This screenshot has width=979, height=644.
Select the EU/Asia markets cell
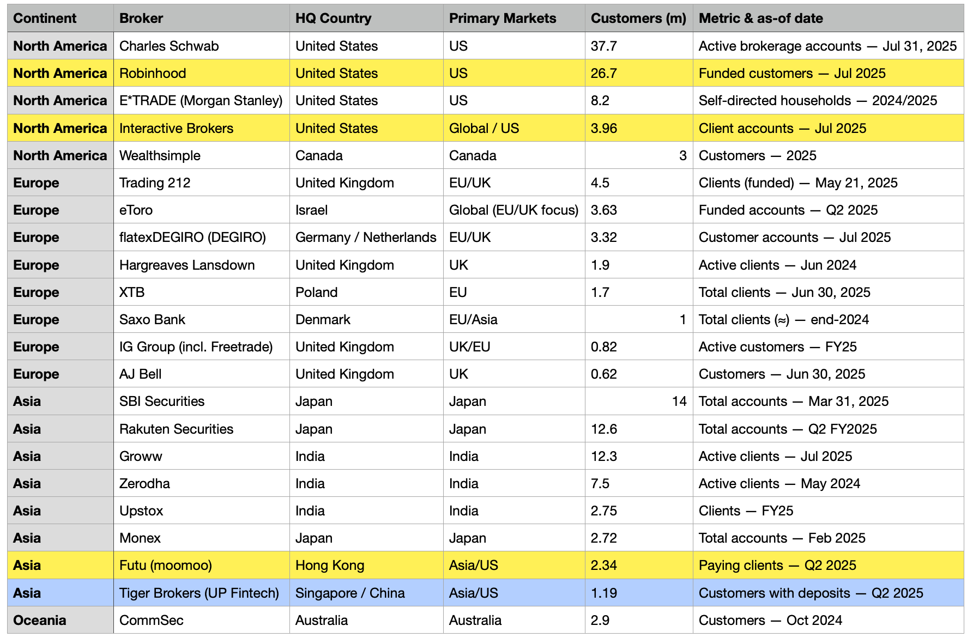pos(514,319)
